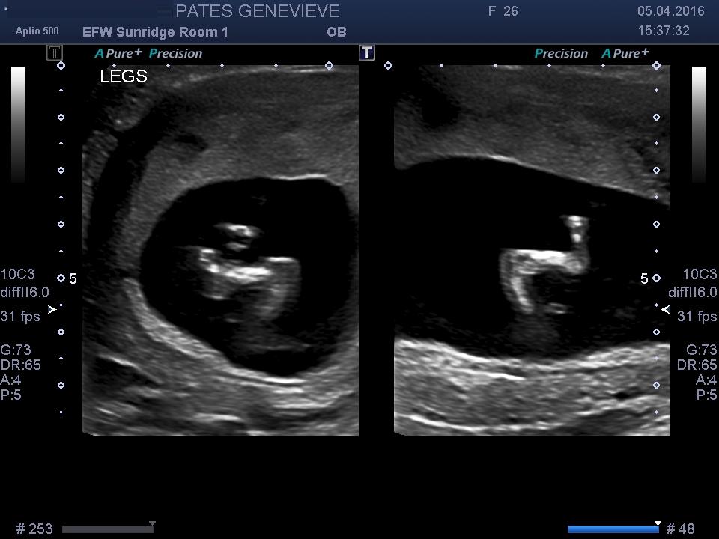Click the left focus position arrow marker

52,309
